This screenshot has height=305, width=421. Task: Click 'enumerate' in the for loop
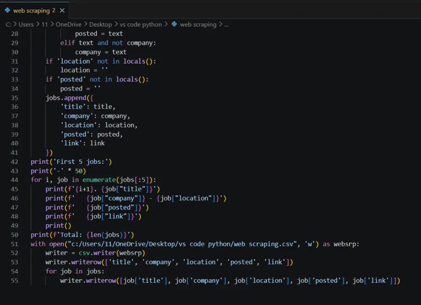[99, 180]
